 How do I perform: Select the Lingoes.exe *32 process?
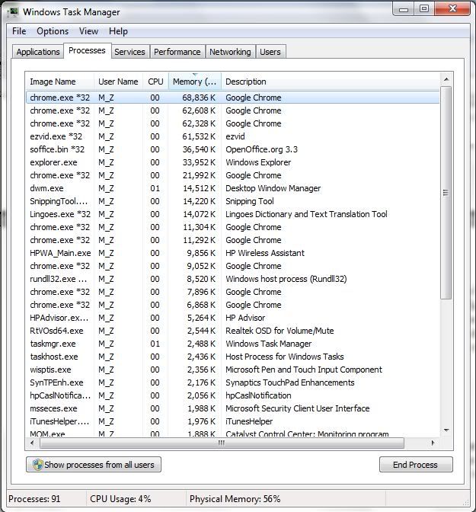(232, 214)
